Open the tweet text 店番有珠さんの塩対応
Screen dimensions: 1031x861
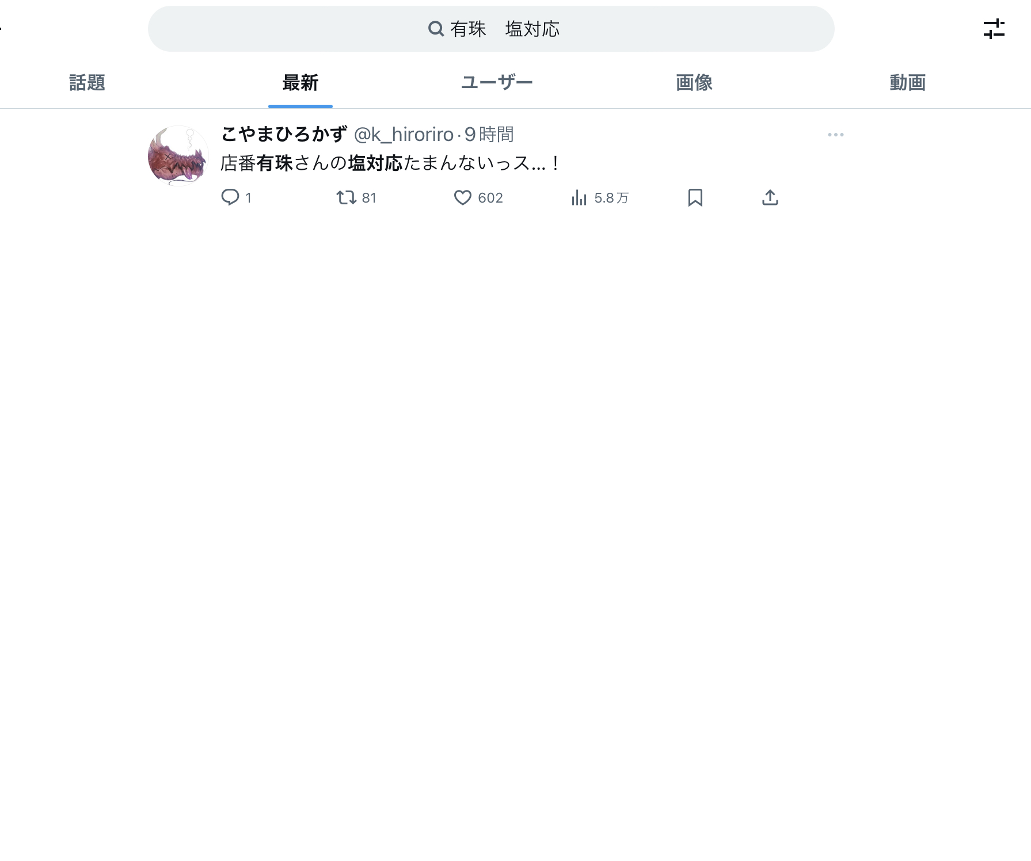[390, 163]
